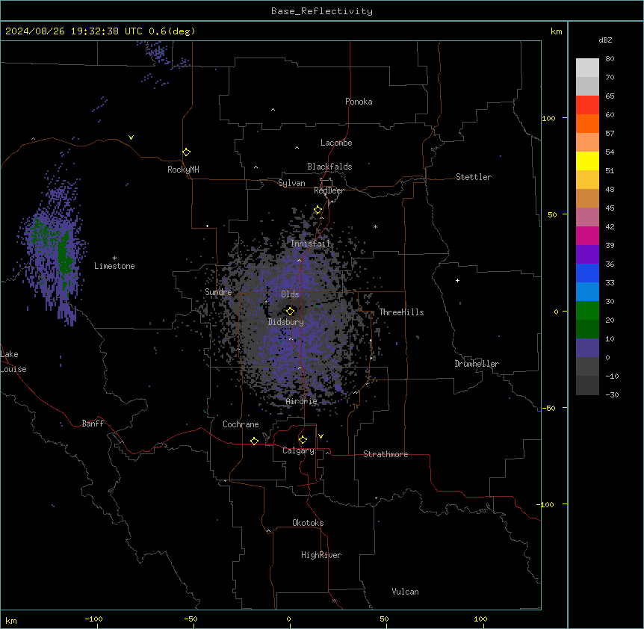Click the Blackfalds label on the map
The image size is (644, 629).
pyautogui.click(x=329, y=167)
